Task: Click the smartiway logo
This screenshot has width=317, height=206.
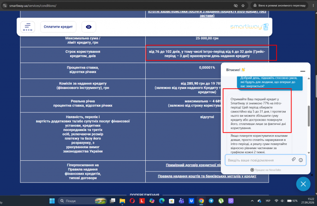Action: pos(249,27)
